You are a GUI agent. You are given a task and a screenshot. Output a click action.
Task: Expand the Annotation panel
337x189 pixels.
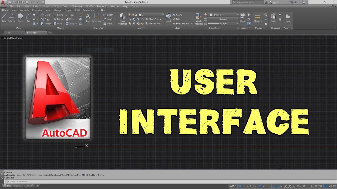[x=100, y=28]
